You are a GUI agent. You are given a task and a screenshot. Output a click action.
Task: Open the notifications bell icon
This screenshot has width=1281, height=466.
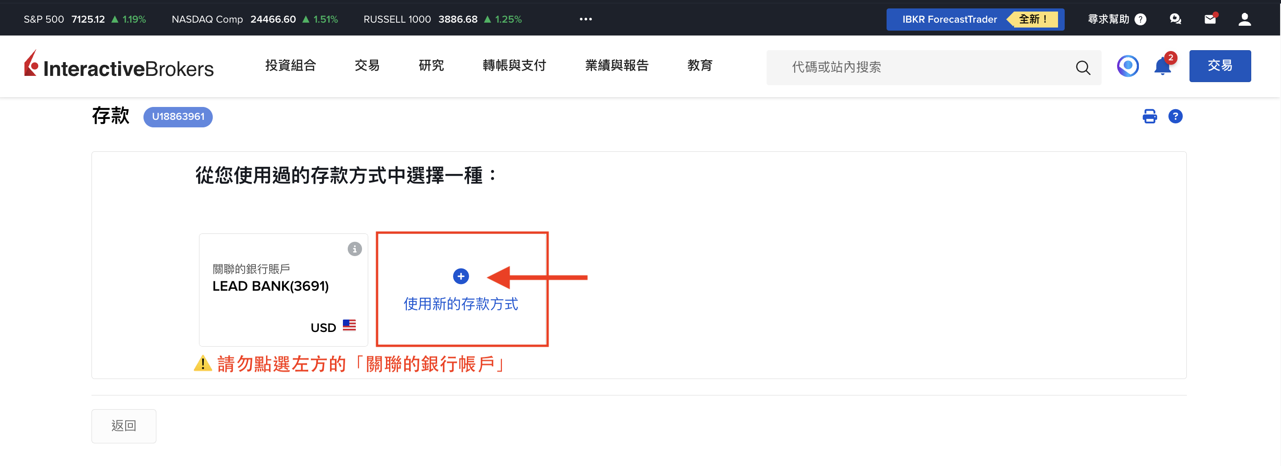click(x=1162, y=66)
